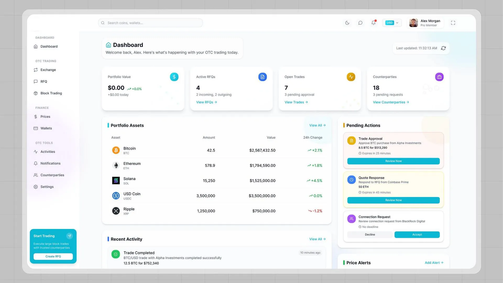This screenshot has height=283, width=503.
Task: Click the Counterparties briefcase icon
Action: [439, 77]
